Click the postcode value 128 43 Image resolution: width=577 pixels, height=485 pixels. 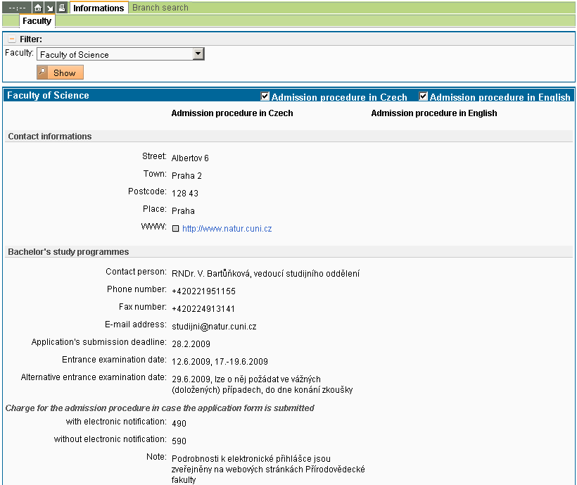tap(185, 193)
